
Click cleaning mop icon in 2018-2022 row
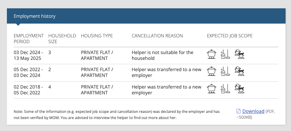coord(225,89)
